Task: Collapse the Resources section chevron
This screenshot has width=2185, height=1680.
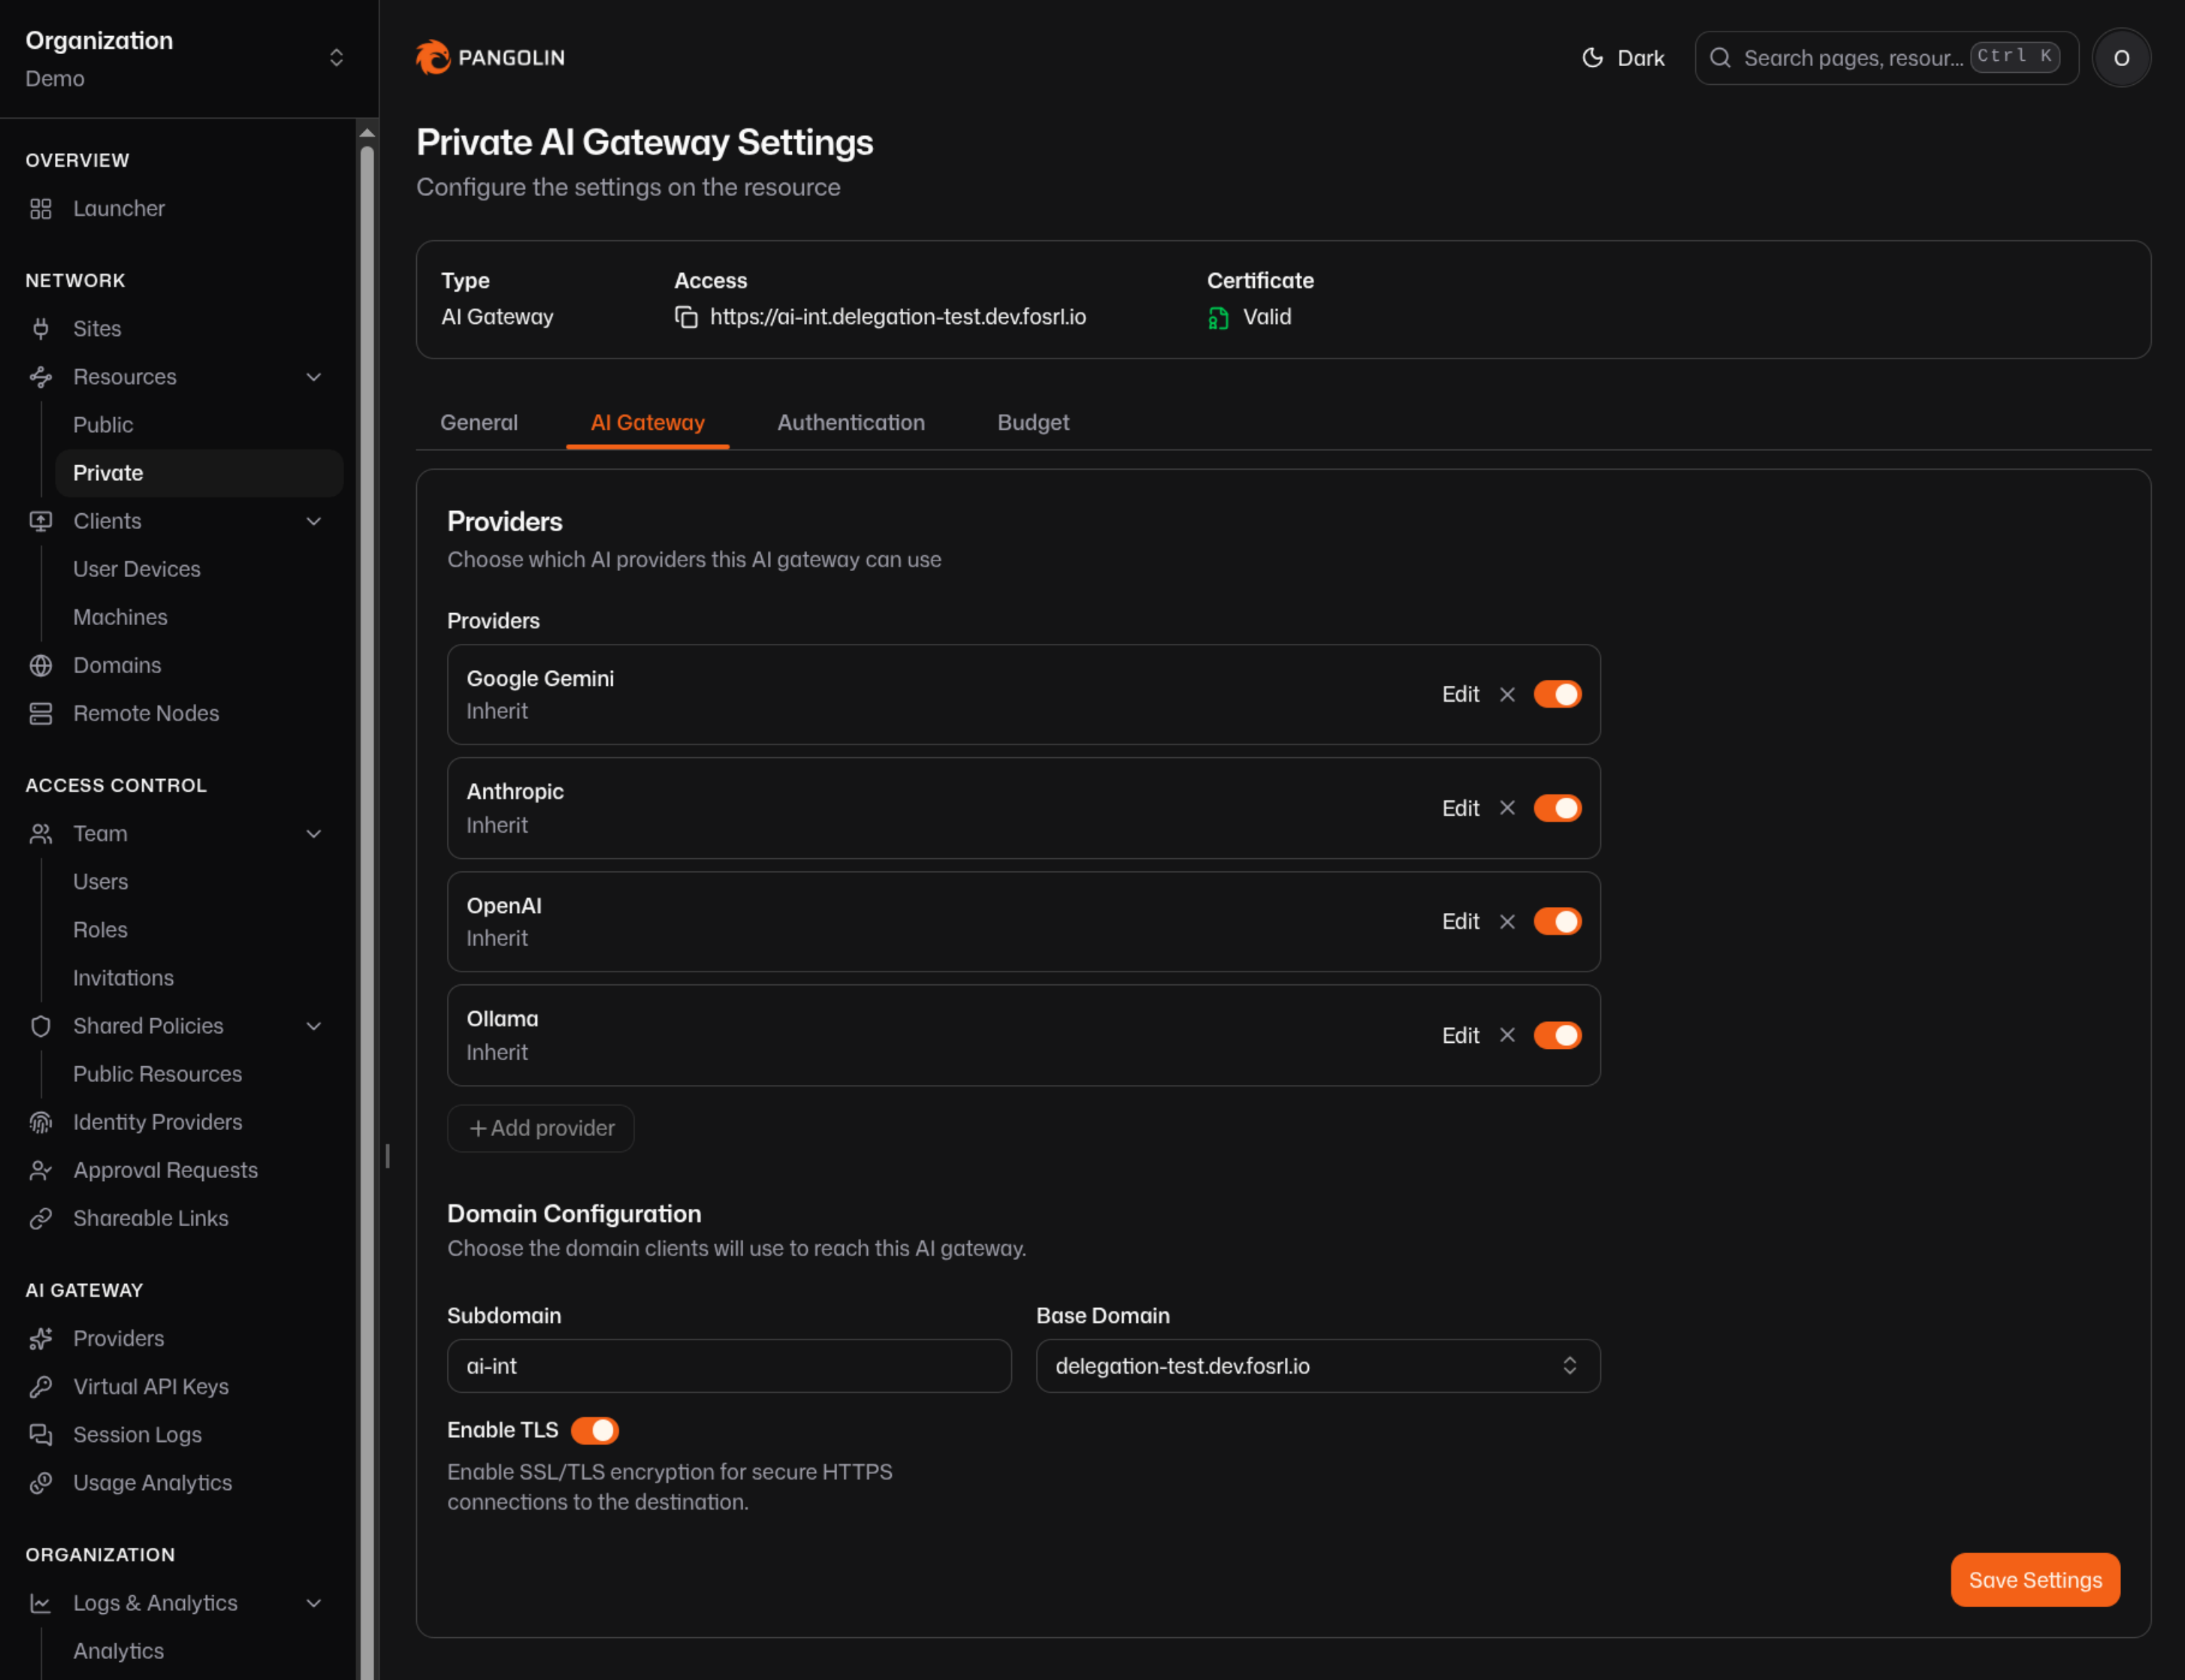Action: (314, 377)
